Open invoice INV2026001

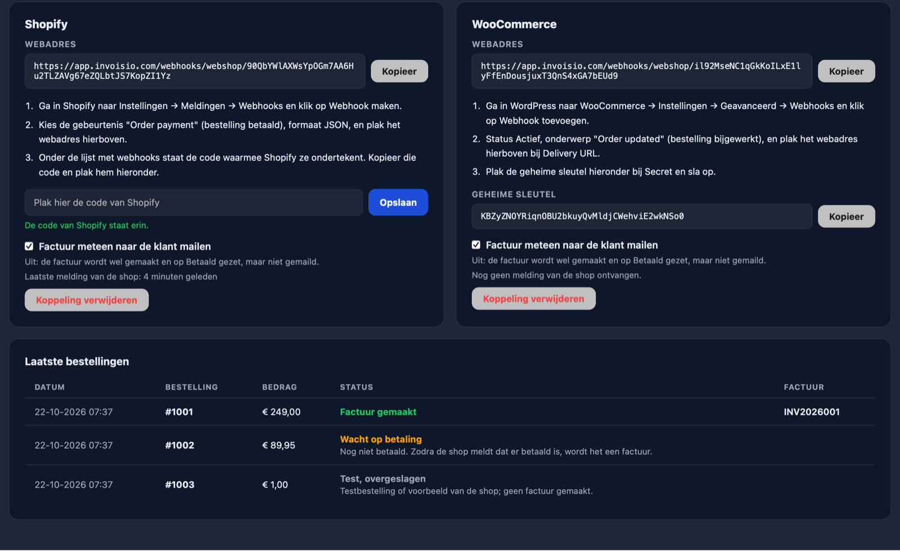tap(812, 412)
